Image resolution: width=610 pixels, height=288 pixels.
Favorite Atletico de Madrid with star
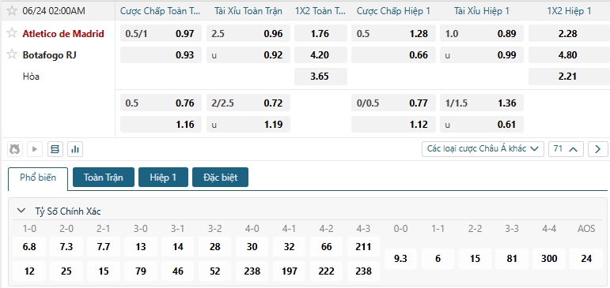12,33
